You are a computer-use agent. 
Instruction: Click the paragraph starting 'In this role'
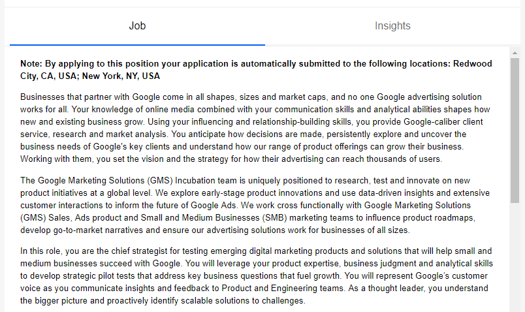[x=255, y=275]
